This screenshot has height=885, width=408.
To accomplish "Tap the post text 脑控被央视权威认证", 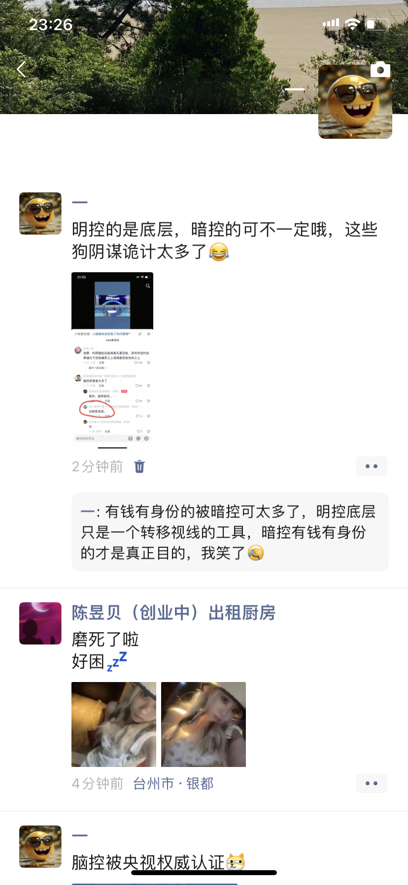I will click(159, 862).
